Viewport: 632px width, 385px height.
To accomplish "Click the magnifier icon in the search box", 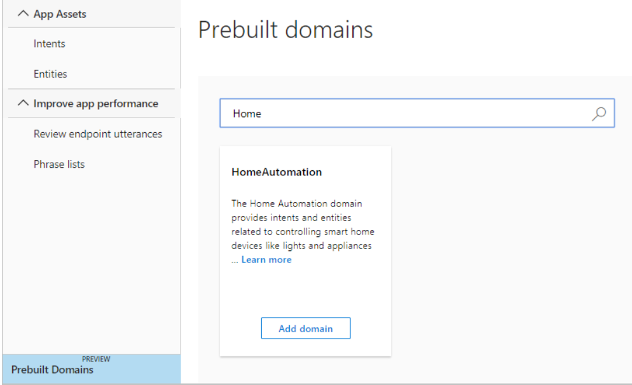I will click(598, 114).
